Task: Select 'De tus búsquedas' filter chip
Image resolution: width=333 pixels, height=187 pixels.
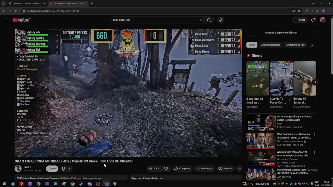Action: 270,45
